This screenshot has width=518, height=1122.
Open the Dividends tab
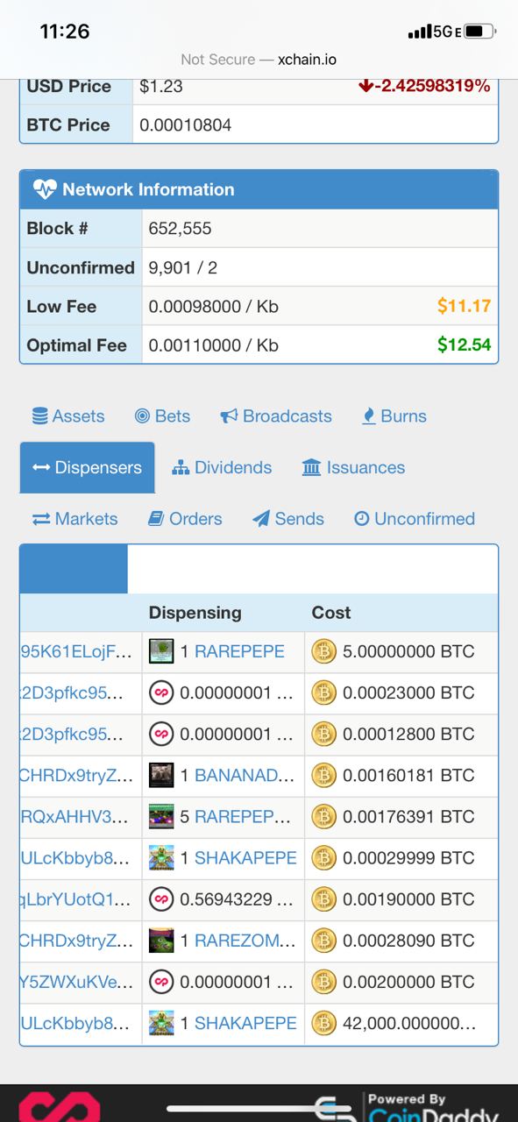(223, 467)
